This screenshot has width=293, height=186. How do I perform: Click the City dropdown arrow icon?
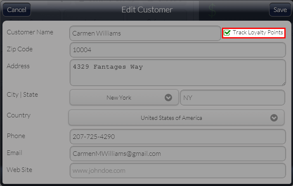pos(168,98)
